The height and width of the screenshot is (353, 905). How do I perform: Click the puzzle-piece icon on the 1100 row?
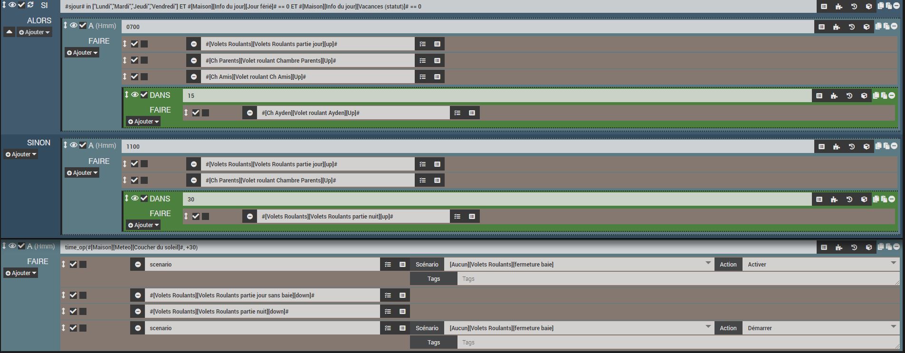tap(837, 147)
